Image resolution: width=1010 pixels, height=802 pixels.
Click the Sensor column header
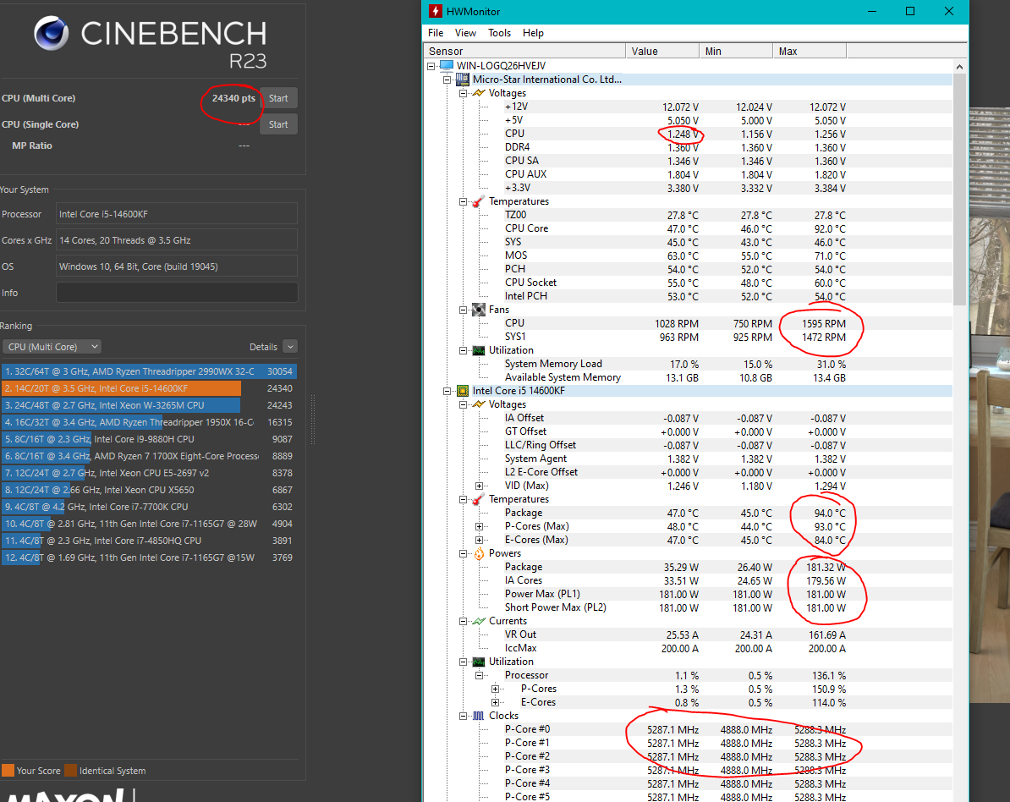point(524,51)
